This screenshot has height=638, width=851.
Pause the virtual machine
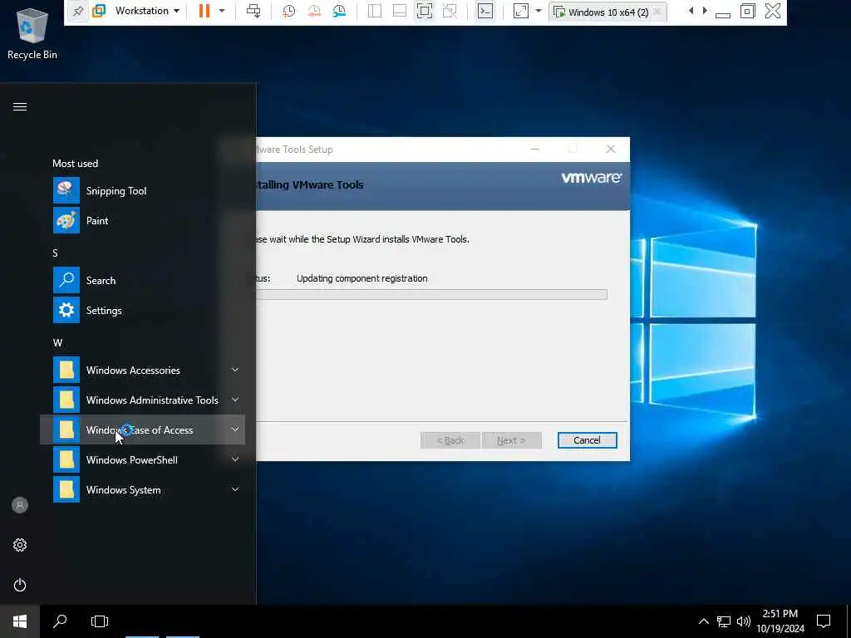pyautogui.click(x=204, y=11)
